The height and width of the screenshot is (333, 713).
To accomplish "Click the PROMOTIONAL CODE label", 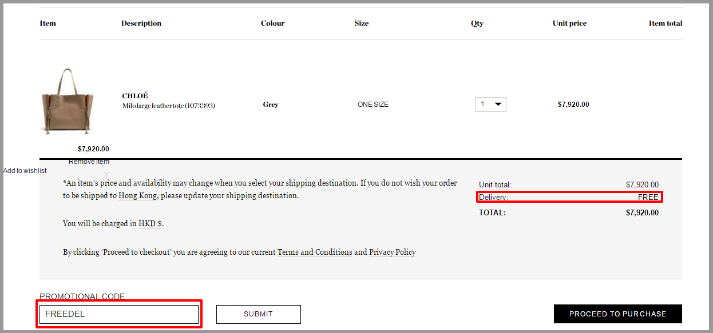I will click(82, 296).
